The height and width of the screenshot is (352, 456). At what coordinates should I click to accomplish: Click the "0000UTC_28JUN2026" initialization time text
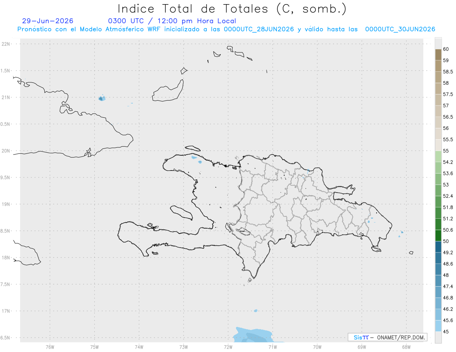pos(259,29)
